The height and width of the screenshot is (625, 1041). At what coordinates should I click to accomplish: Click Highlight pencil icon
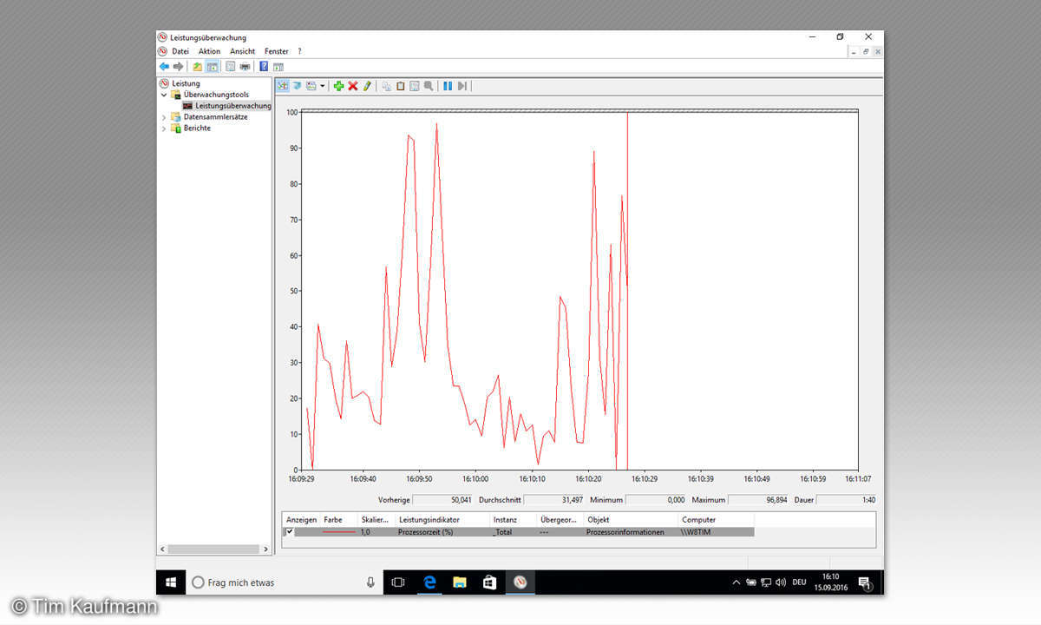pos(367,86)
